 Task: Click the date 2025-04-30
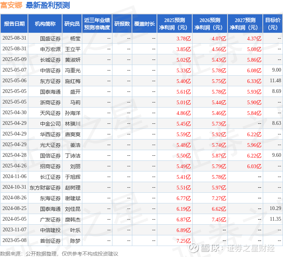pyautogui.click(x=14, y=112)
